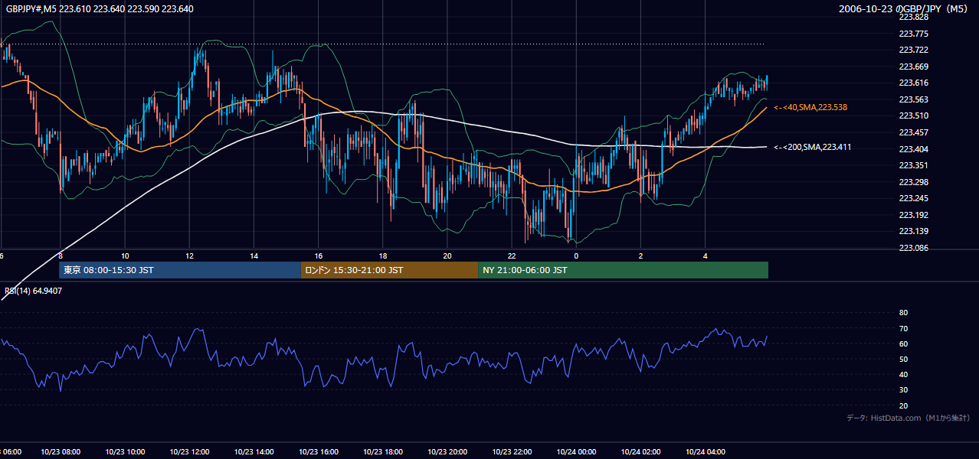This screenshot has width=979, height=459.
Task: Click price axis value 223.298
Action: point(913,182)
